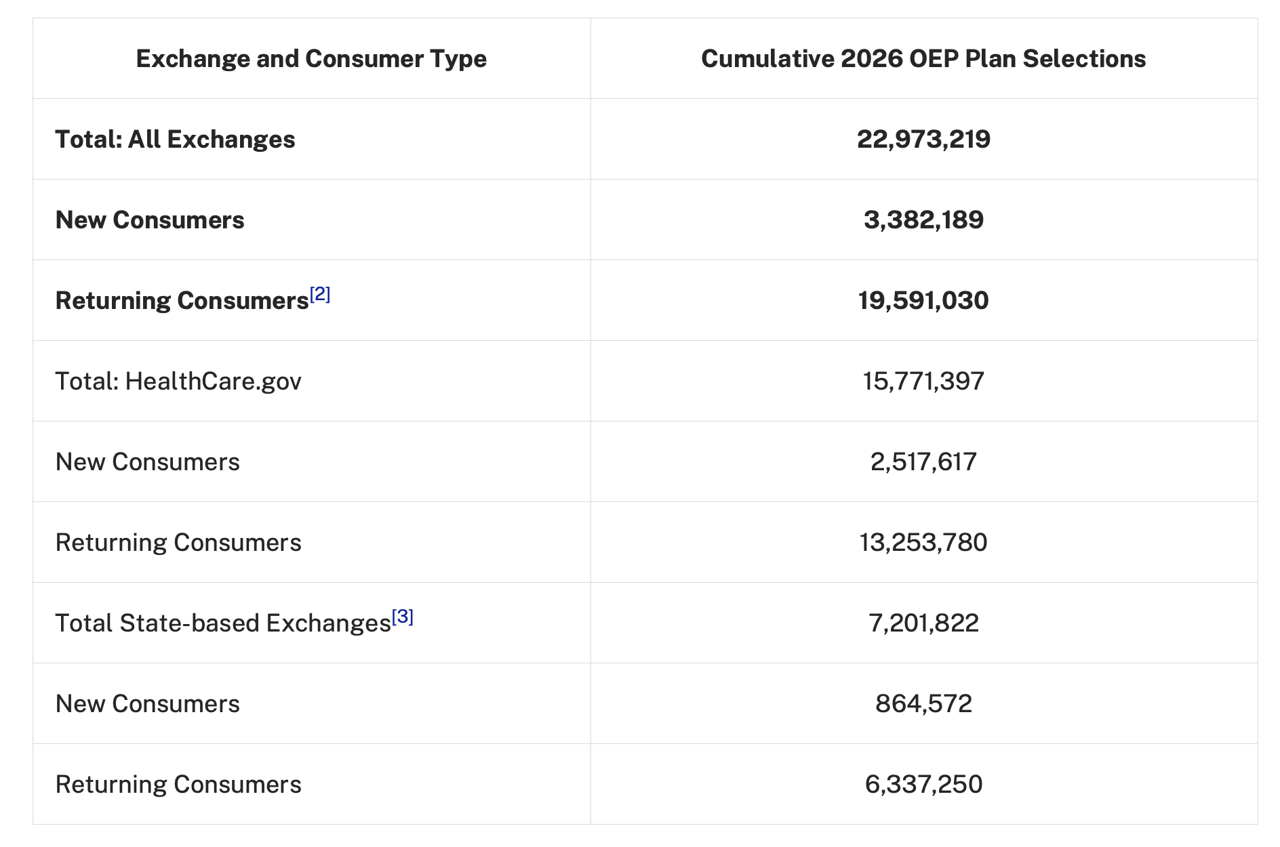Select the value 13,253,780
The image size is (1280, 847).
923,543
